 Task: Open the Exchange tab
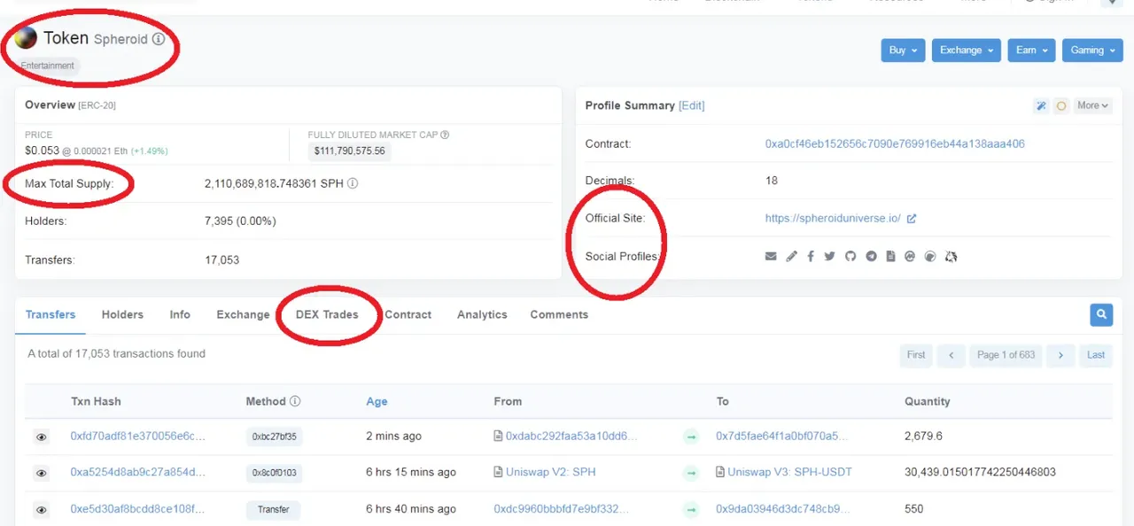(243, 314)
